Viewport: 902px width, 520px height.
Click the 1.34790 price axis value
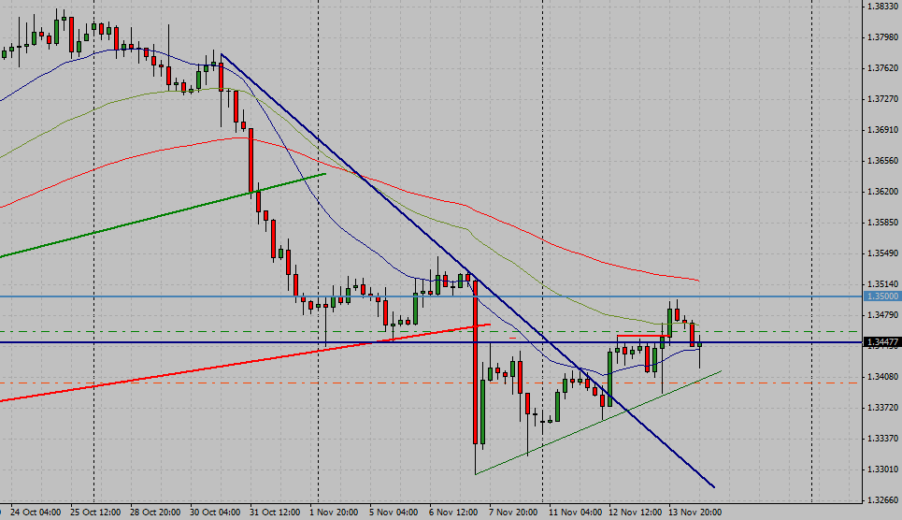point(882,315)
